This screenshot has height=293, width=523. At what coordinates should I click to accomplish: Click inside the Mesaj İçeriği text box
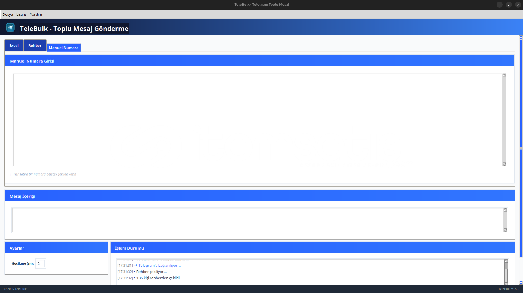pyautogui.click(x=258, y=220)
